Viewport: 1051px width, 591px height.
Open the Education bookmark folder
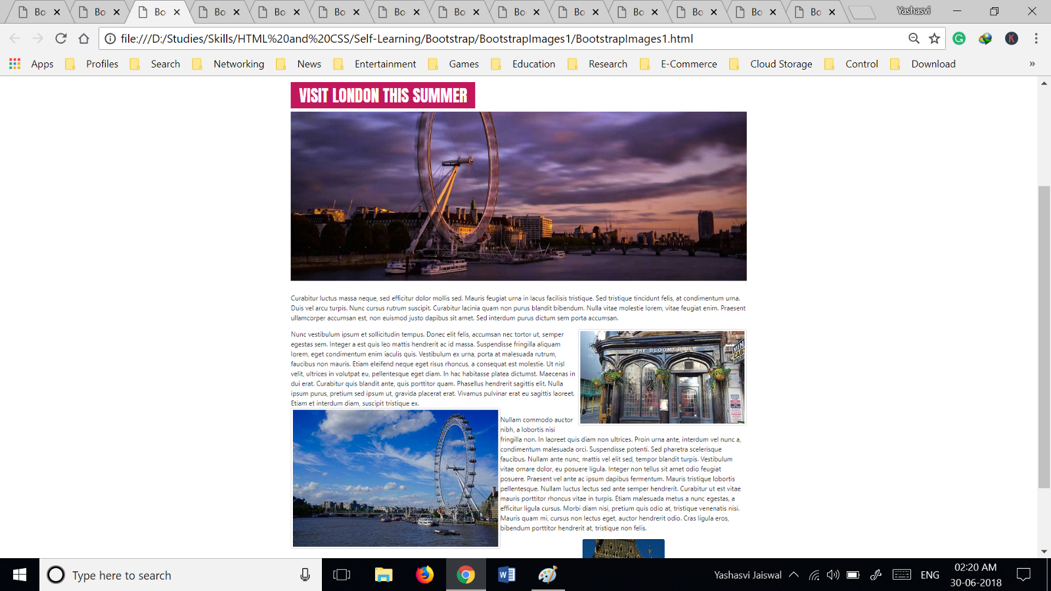(524, 64)
